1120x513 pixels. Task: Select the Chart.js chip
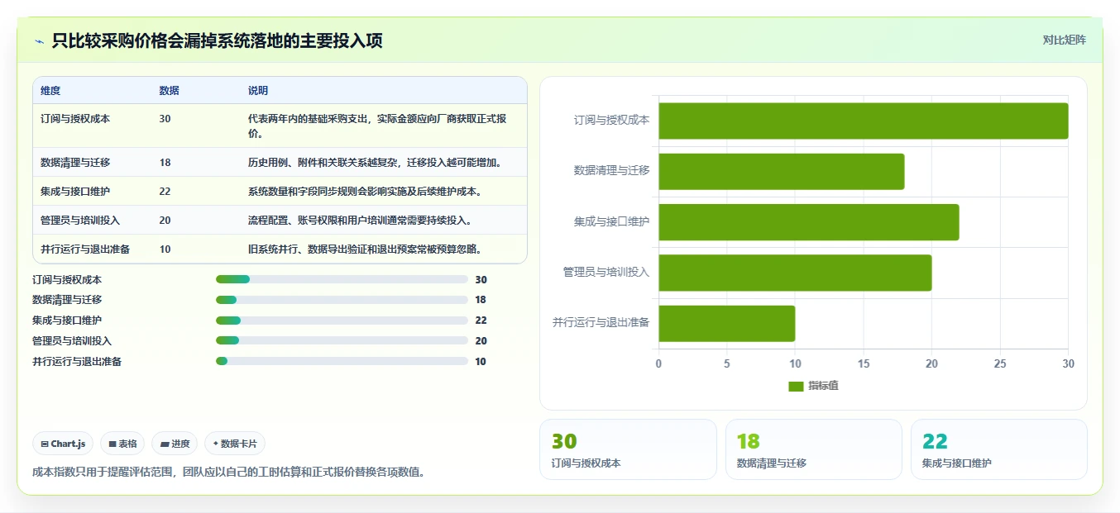click(x=64, y=444)
